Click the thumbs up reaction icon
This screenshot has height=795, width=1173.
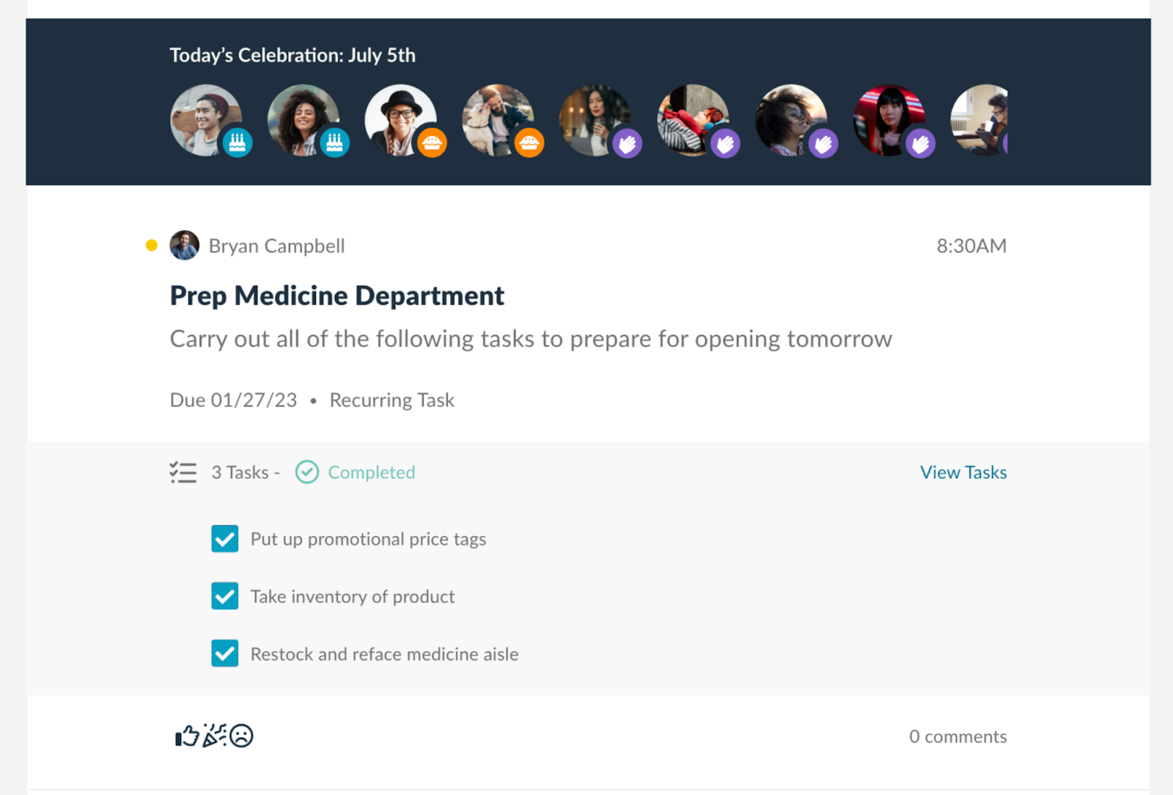click(187, 736)
